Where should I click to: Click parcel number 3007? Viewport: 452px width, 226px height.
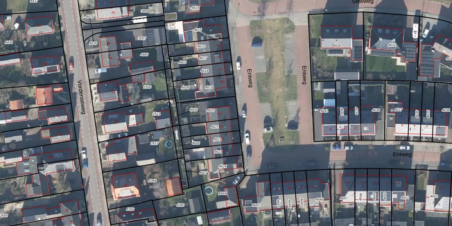[142, 38]
